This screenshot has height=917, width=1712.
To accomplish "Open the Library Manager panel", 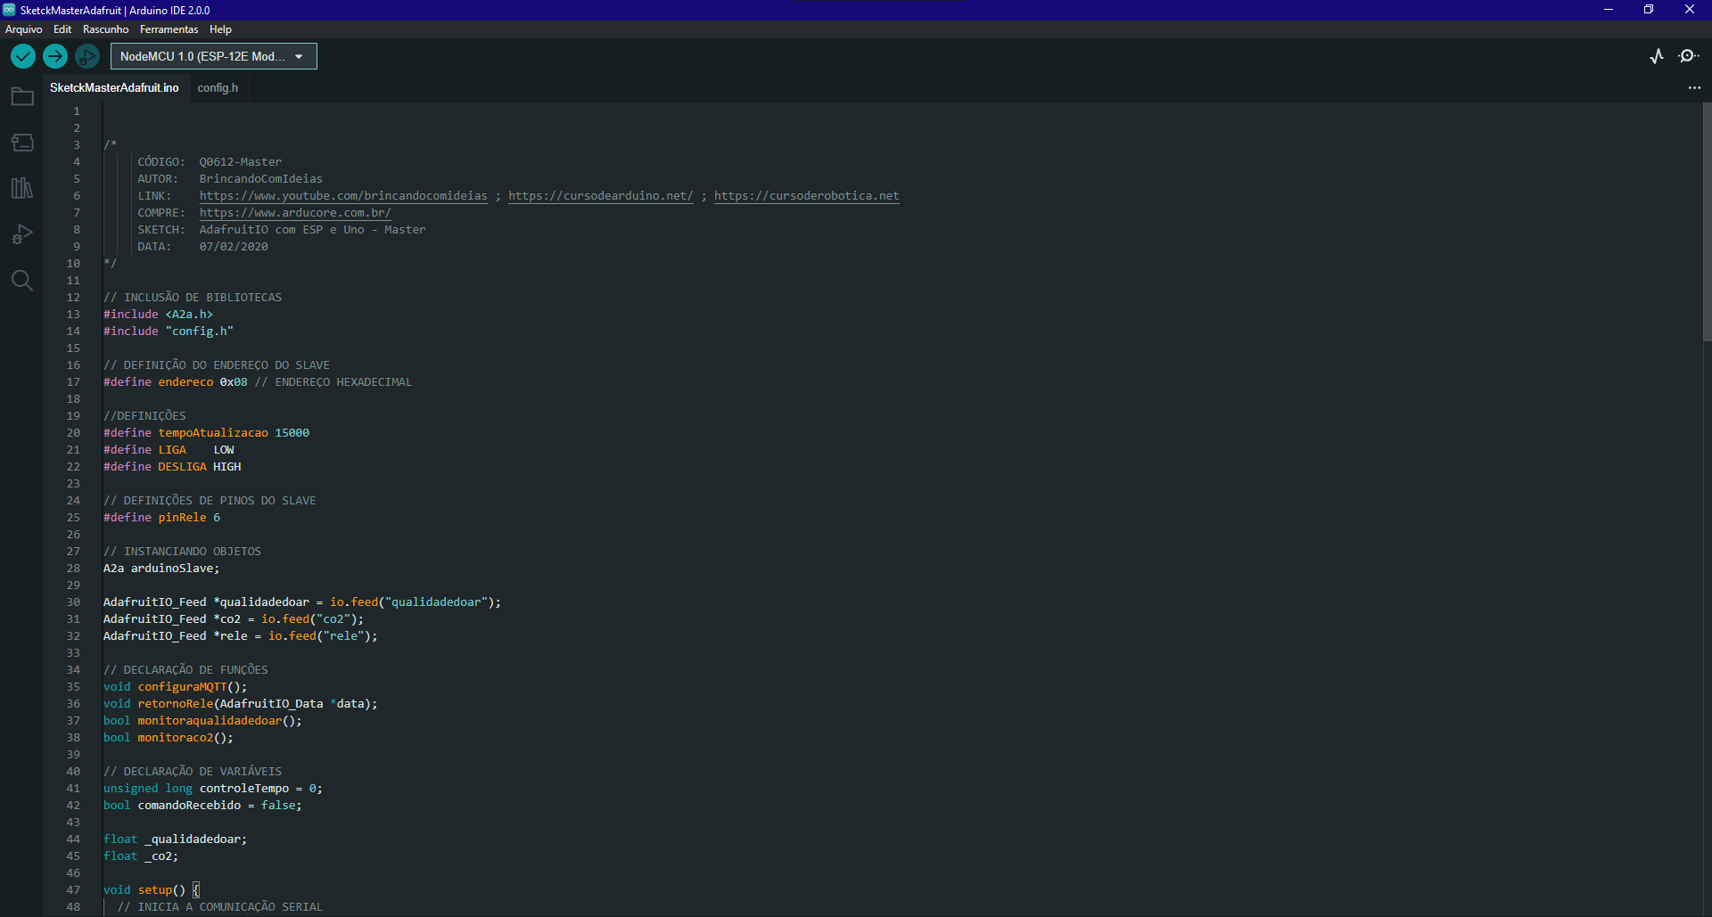I will 22,188.
